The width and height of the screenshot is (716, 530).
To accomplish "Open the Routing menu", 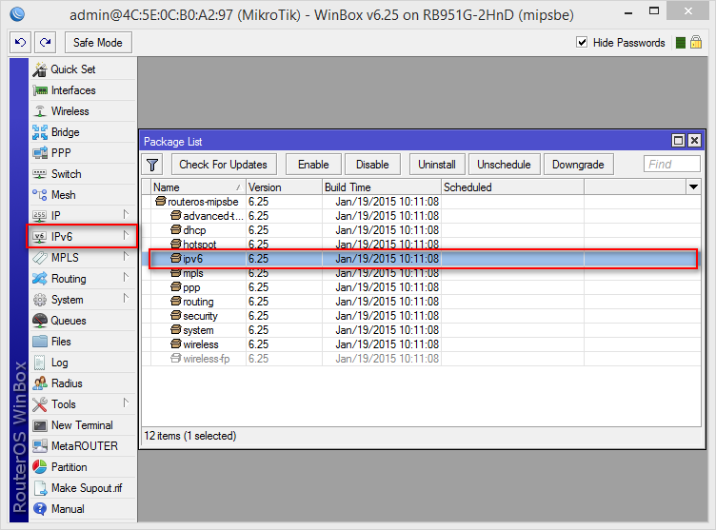I will (x=84, y=279).
